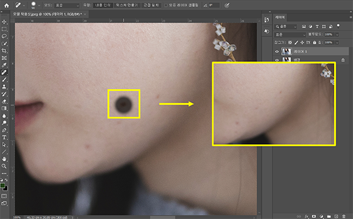The image size is (353, 219).
Task: Select the Move tool
Action: (4, 22)
